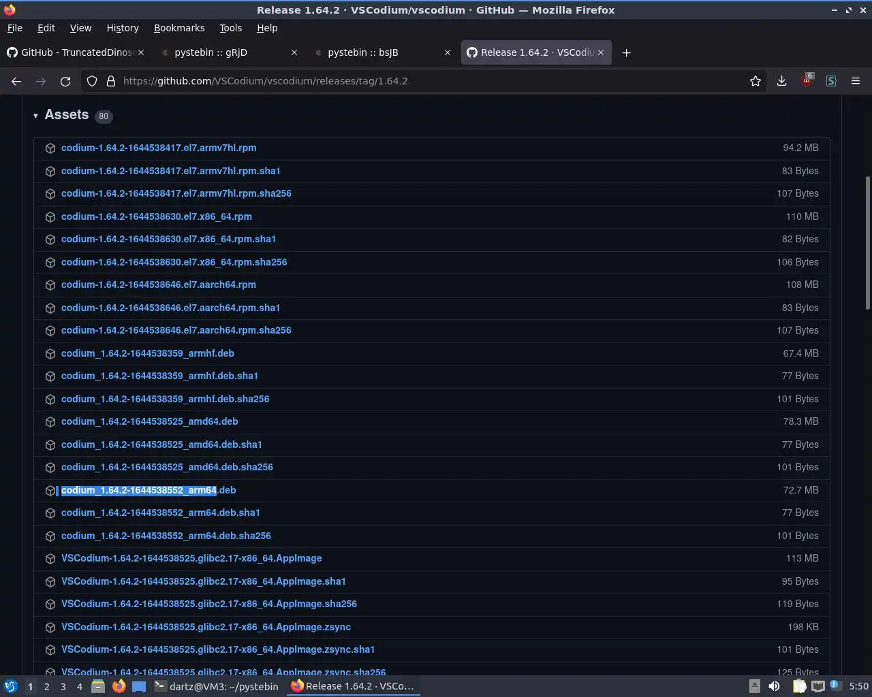Switch to dartz@VM3 terminal window
Viewport: 872px width, 697px height.
[217, 686]
